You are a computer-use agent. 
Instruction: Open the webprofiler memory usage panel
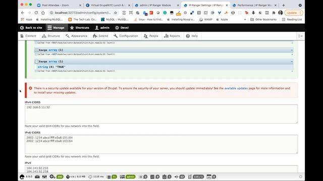[76, 176]
